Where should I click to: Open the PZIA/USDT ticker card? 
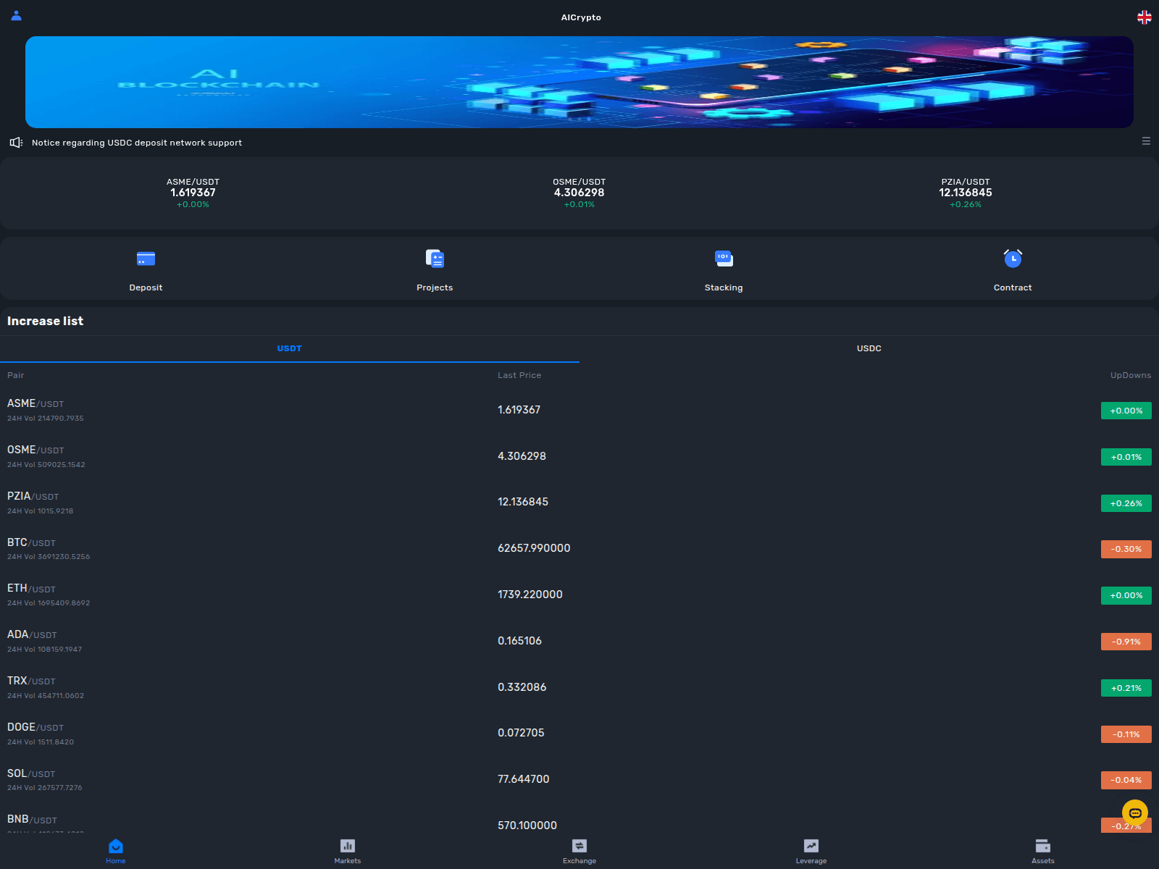966,193
